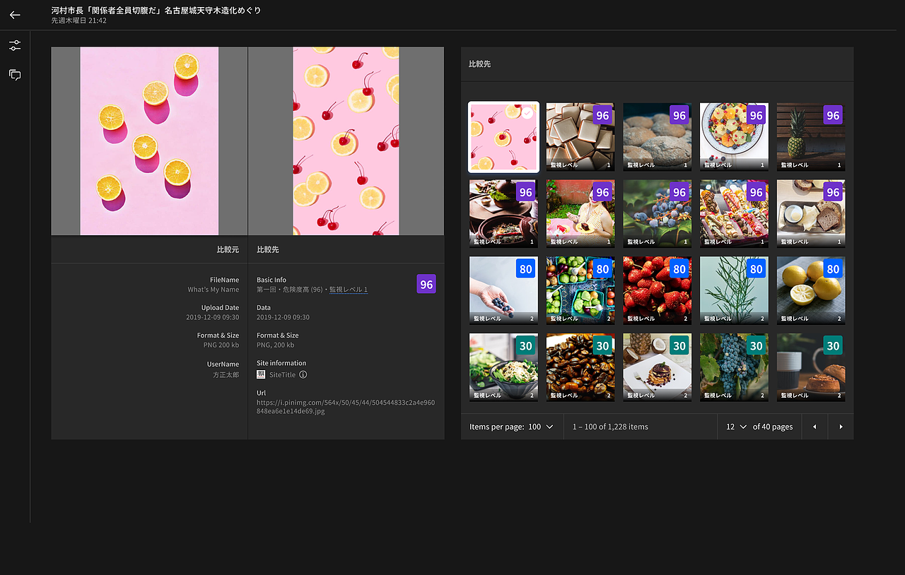905x575 pixels.
Task: Open the page number 12 dropdown
Action: pyautogui.click(x=737, y=427)
